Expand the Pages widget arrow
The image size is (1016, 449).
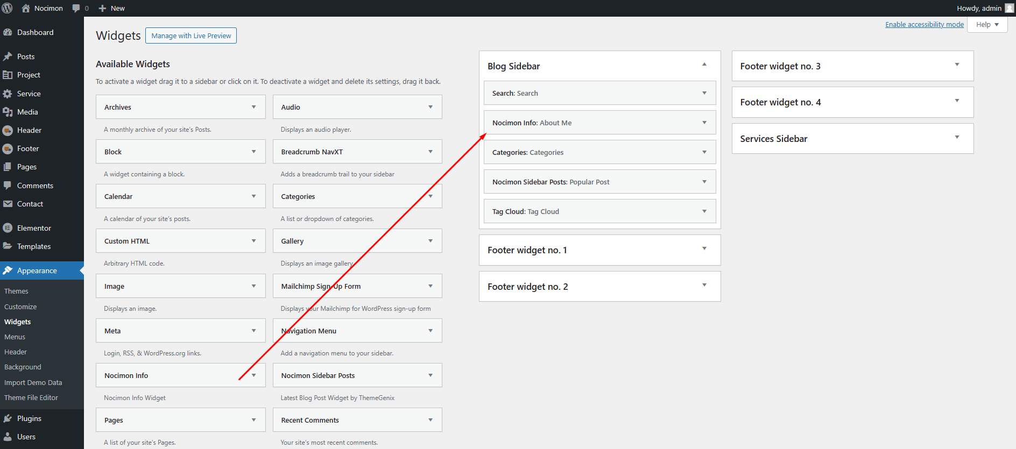coord(253,420)
